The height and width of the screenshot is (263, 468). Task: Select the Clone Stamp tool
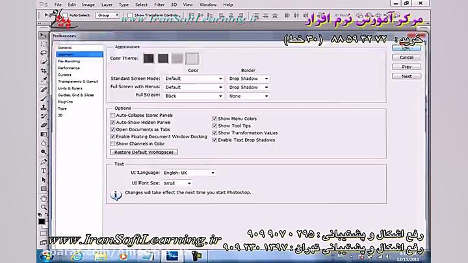(x=44, y=107)
